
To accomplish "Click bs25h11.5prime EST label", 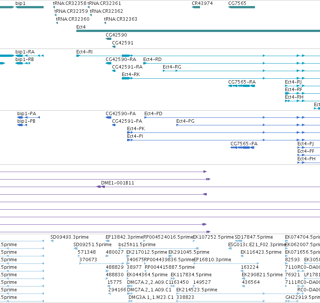I will [x=137, y=245].
